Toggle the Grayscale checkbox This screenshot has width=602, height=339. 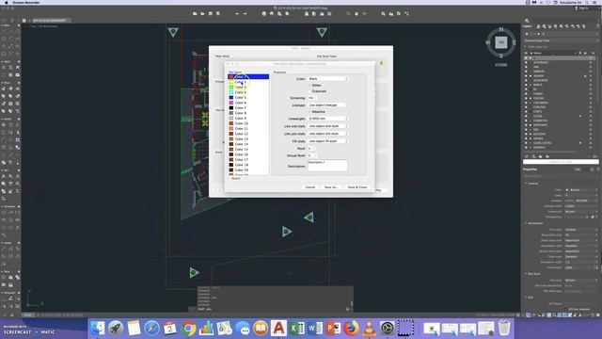point(309,91)
